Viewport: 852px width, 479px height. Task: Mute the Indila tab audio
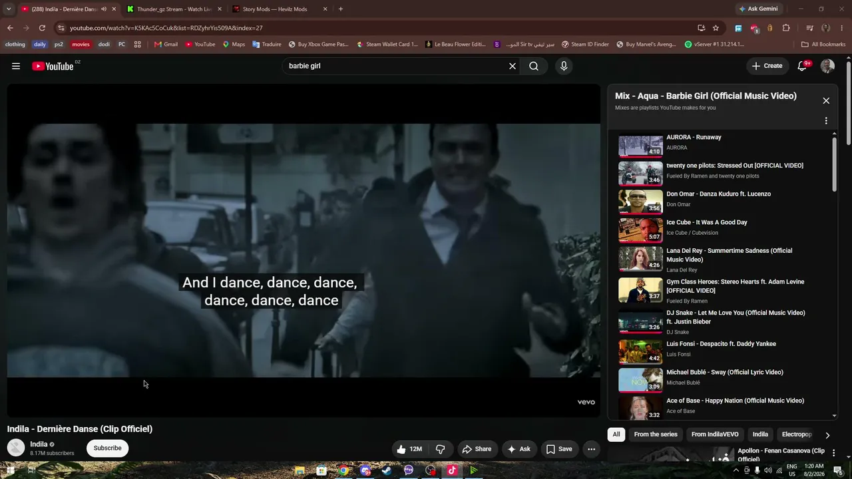[104, 9]
